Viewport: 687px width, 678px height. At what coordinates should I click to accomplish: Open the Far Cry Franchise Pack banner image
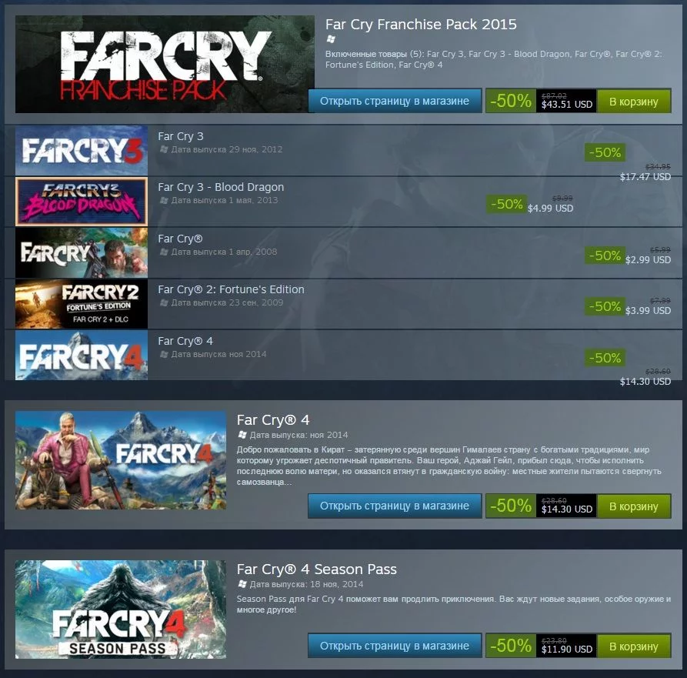pos(165,65)
